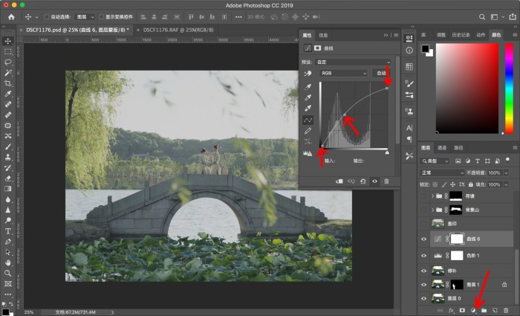Open the RGB channel dropdown
520x316 pixels.
343,73
